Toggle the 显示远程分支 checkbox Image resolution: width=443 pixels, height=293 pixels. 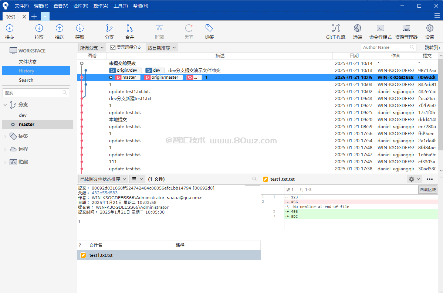point(113,48)
